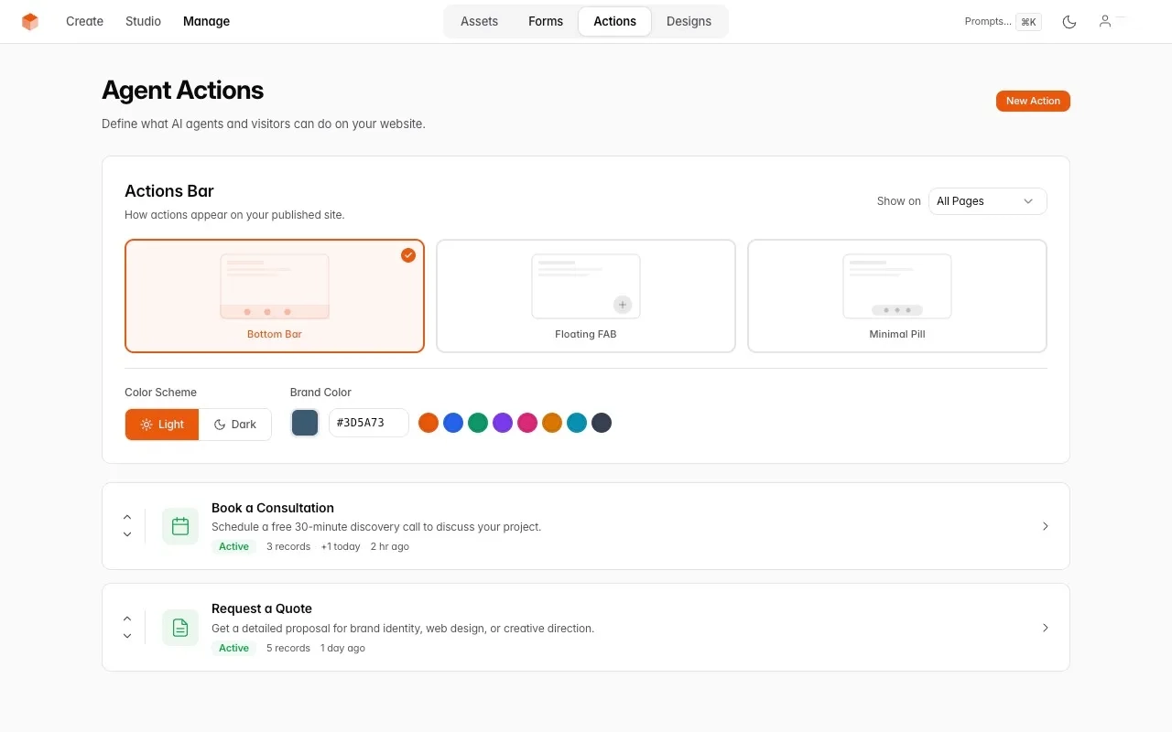Select the Minimal Pill layout
Viewport: 1172px width, 732px height.
(896, 295)
